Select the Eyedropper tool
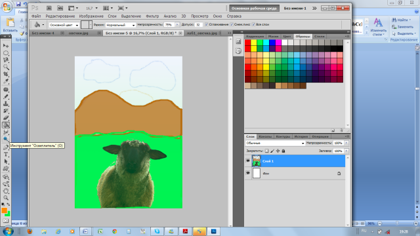420x236 pixels. [x=6, y=81]
